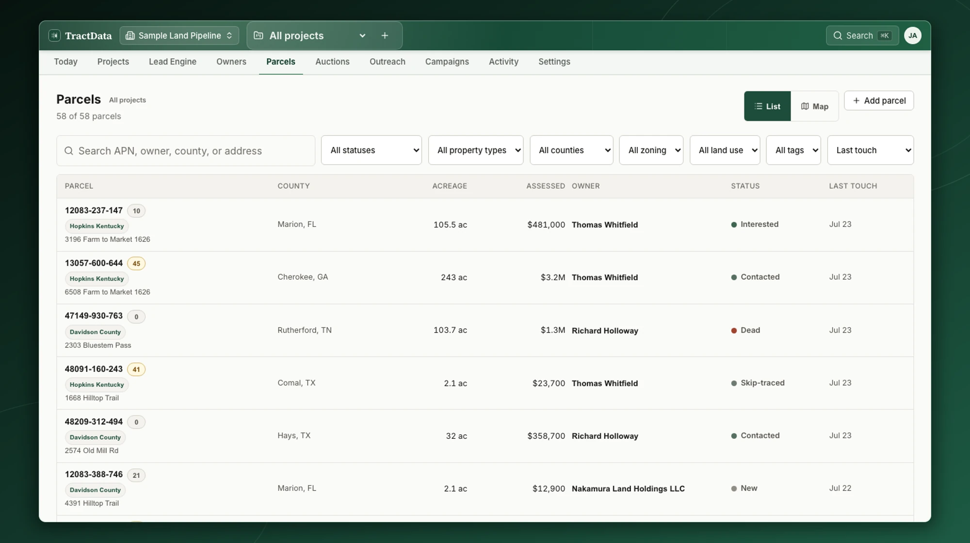This screenshot has width=970, height=543.
Task: Click the search icon in parcel search field
Action: (69, 151)
